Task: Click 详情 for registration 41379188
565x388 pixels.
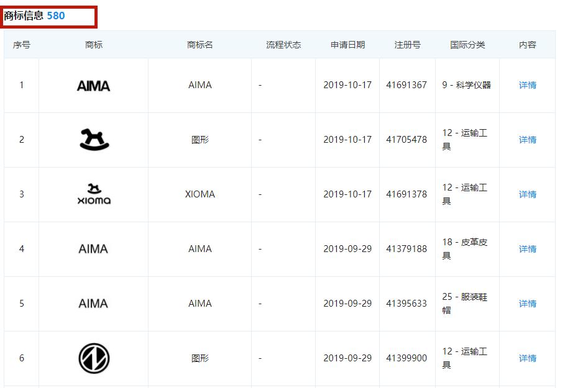Action: [527, 249]
